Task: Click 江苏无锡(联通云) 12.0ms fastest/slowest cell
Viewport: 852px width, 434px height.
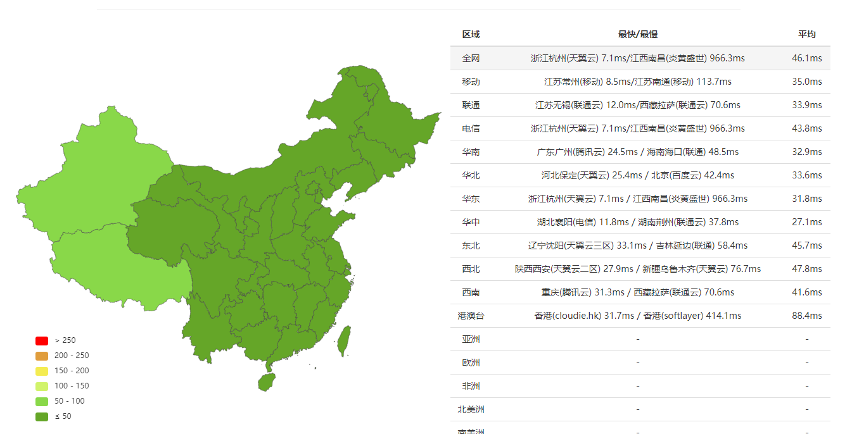Action: click(x=638, y=105)
